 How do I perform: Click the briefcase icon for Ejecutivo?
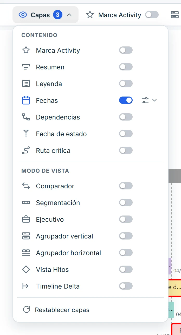(x=26, y=219)
